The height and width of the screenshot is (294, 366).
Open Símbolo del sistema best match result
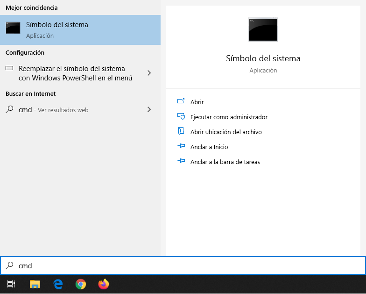(x=80, y=30)
